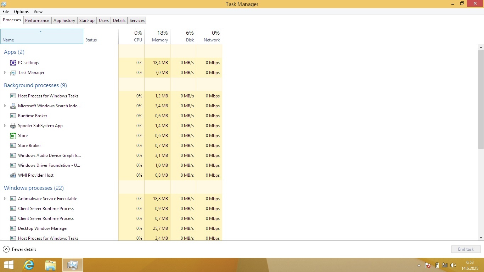Switch to the Users tab
Image resolution: width=484 pixels, height=272 pixels.
[x=104, y=21]
